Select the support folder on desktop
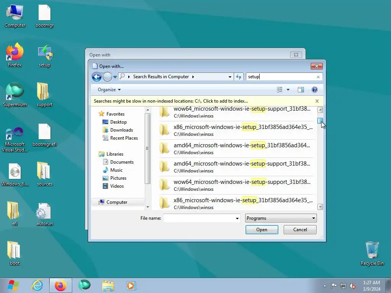 point(44,95)
